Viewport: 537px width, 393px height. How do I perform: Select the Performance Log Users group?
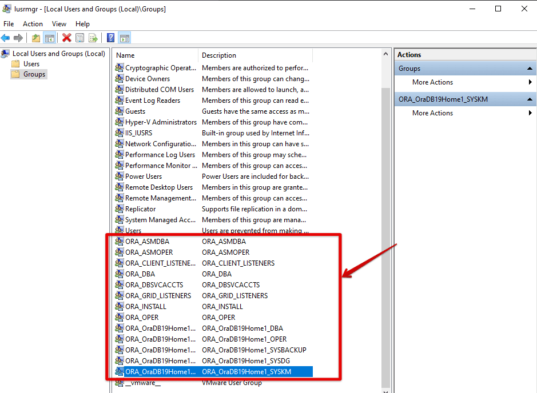pyautogui.click(x=160, y=155)
